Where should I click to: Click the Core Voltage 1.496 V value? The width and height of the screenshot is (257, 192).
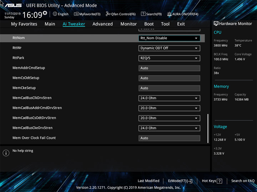pyautogui.click(x=240, y=59)
